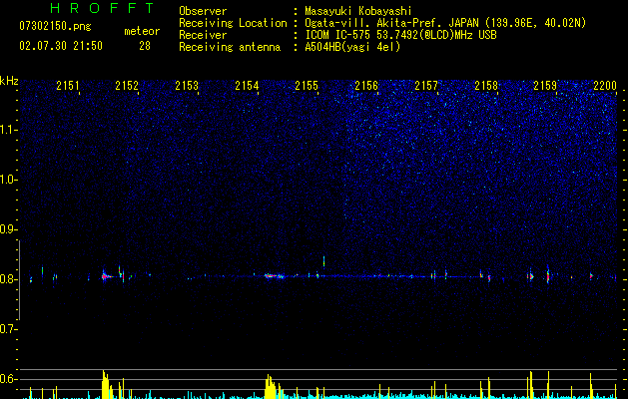This screenshot has width=628, height=399.
Task: Click the ICOM IC-575 receiver description
Action: click(400, 35)
